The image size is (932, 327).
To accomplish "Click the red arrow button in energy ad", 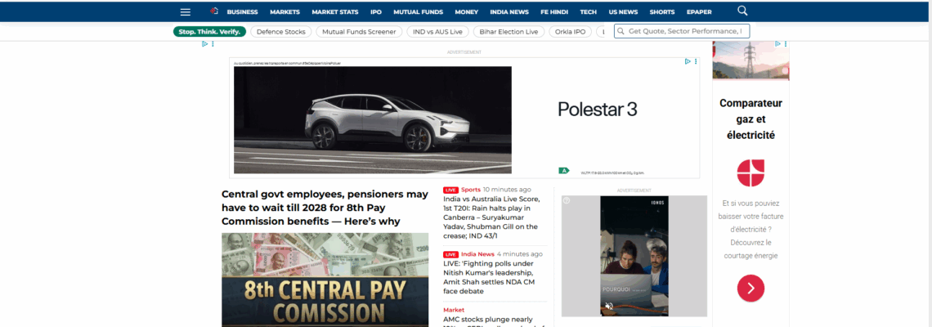I will pos(750,287).
